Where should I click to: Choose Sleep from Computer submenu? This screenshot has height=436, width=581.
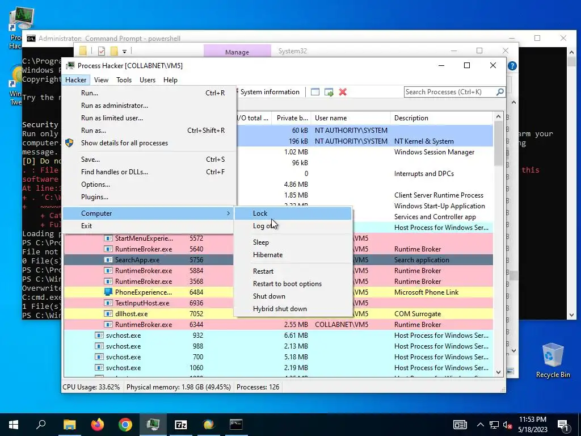pos(293,242)
